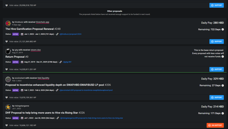Click the hivebuzz avatar icon
The height and width of the screenshot is (129, 228).
click(x=8, y=23)
